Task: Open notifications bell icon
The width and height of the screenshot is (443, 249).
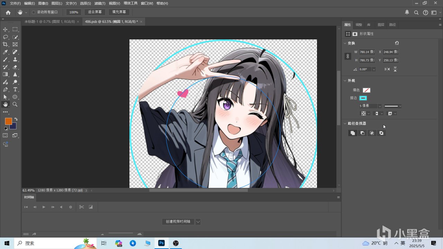Action: pos(407,12)
